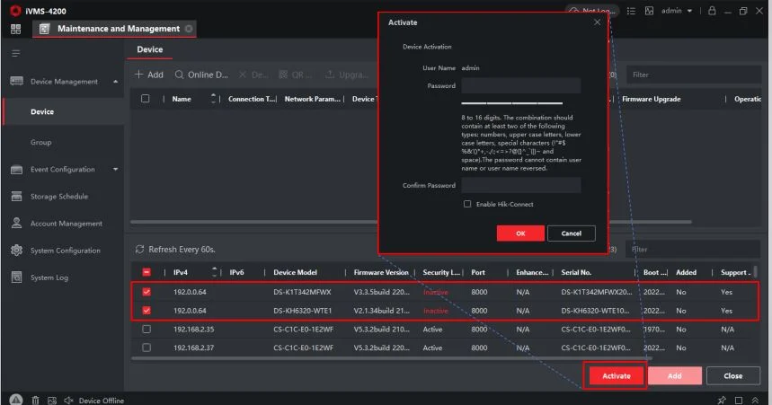This screenshot has width=772, height=405.
Task: Click the Confirm Password input field
Action: [x=521, y=185]
